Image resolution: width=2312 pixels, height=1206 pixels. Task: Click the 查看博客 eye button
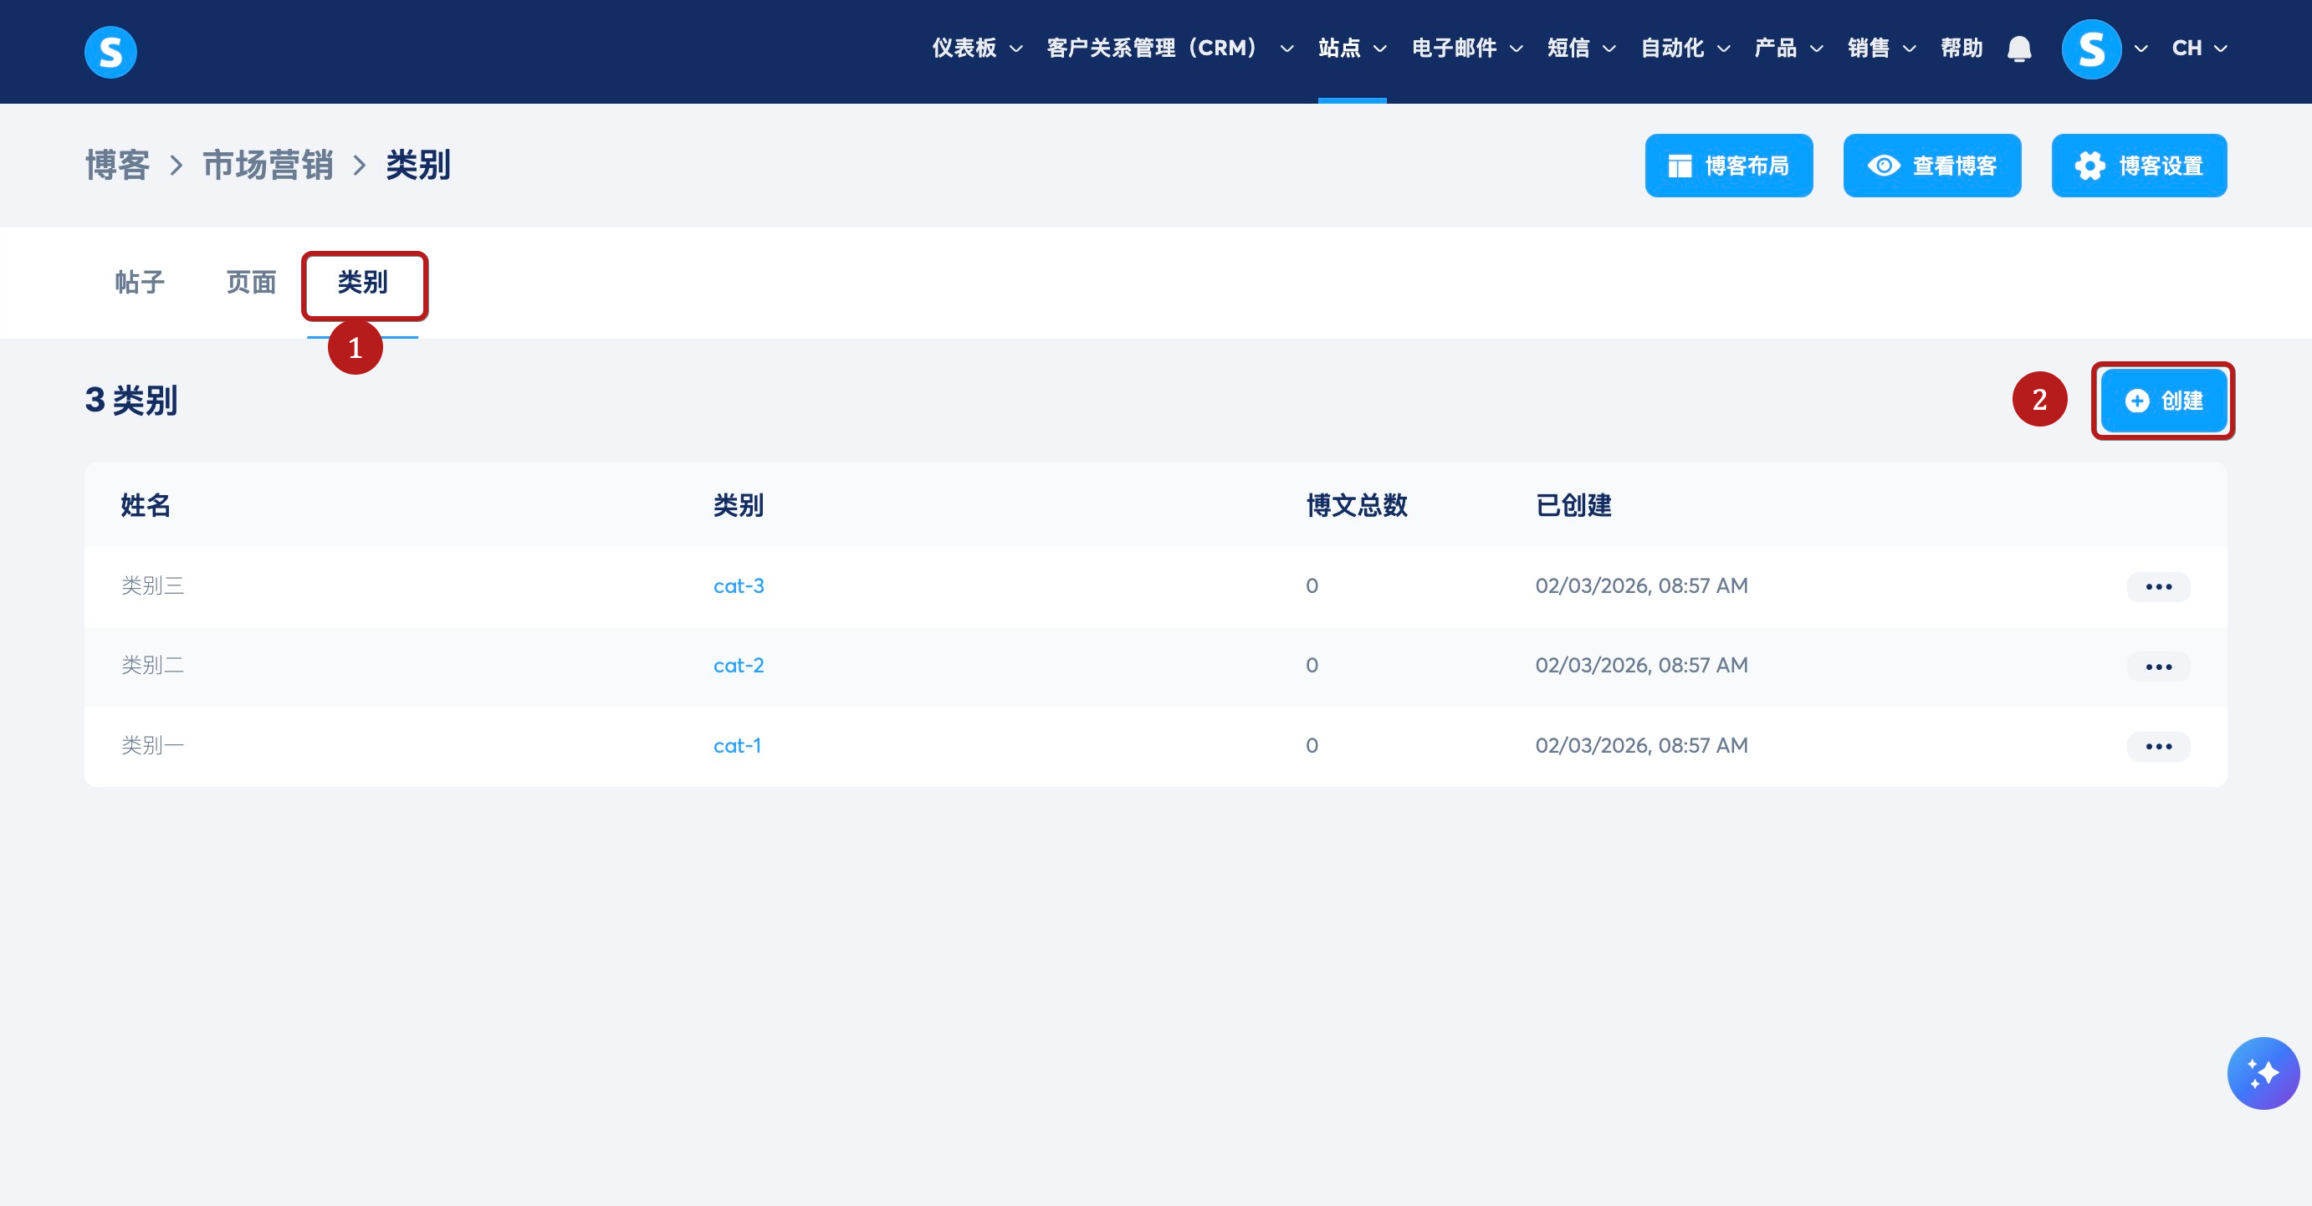coord(1931,166)
